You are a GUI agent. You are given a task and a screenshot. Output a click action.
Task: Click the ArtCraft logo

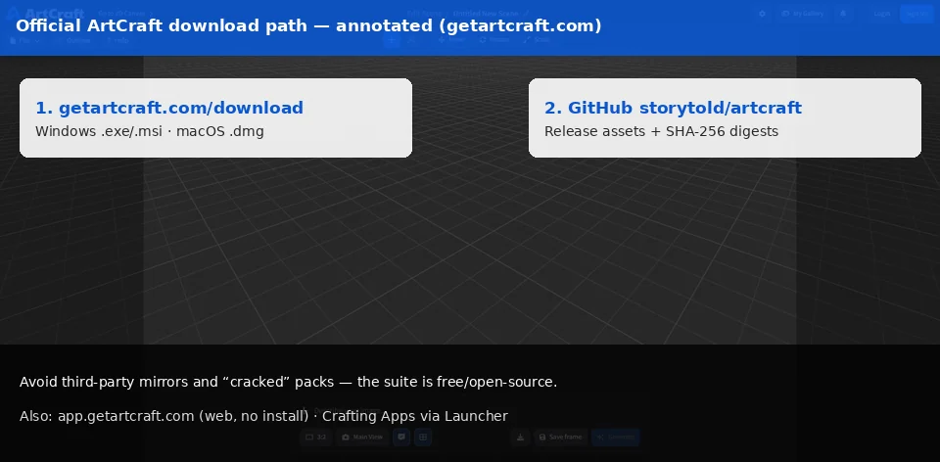coord(45,14)
